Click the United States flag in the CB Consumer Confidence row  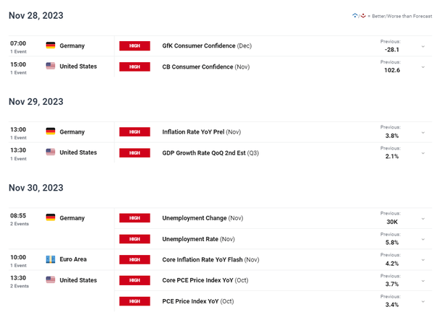pyautogui.click(x=51, y=66)
